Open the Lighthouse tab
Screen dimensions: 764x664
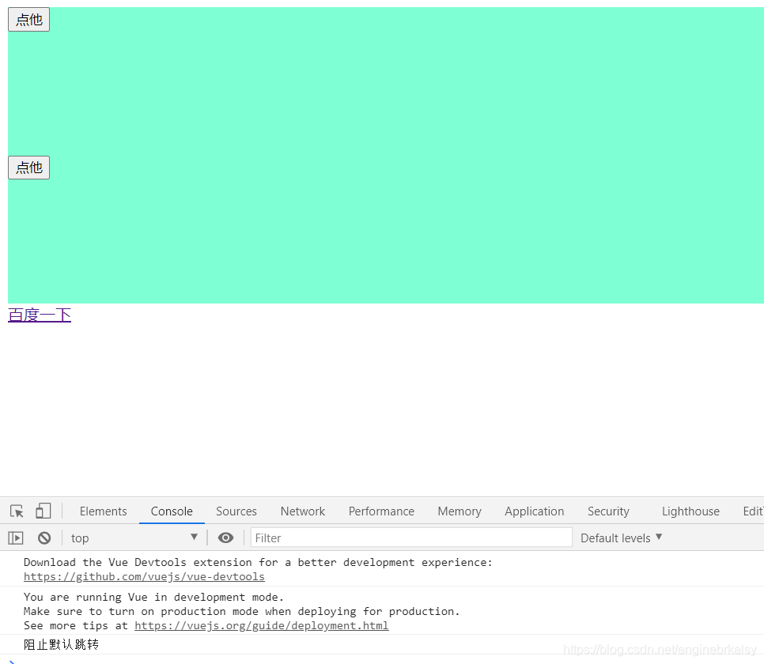click(x=690, y=511)
